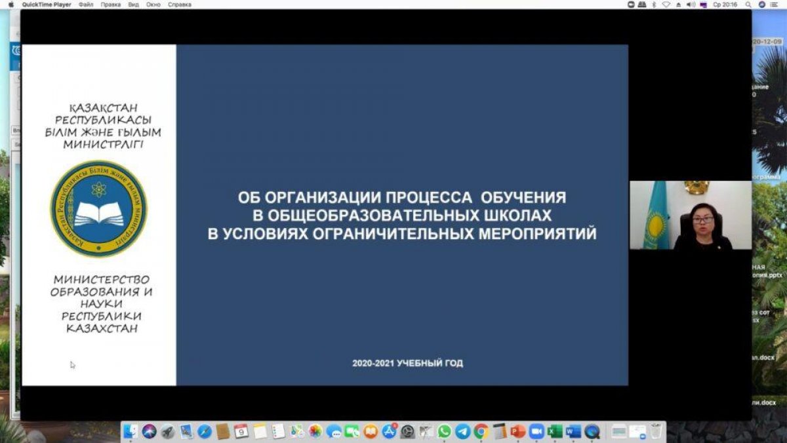This screenshot has width=787, height=443.
Task: Toggle Wi-Fi from the menu bar
Action: click(666, 5)
